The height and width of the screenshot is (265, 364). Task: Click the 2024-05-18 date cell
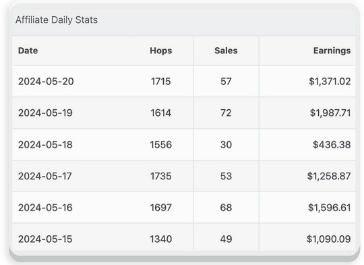coord(46,144)
